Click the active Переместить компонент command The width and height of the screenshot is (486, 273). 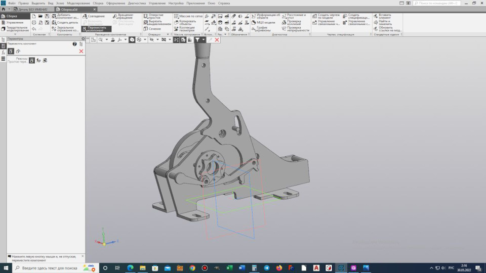(x=96, y=29)
